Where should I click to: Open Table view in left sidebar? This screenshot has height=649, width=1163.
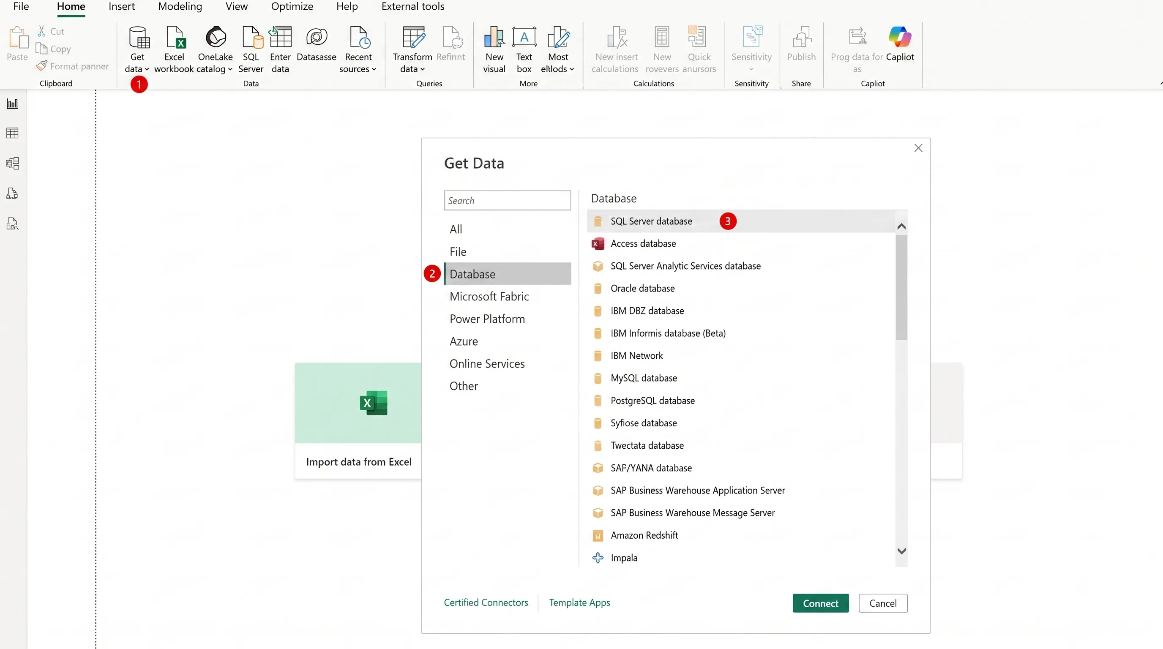point(13,133)
